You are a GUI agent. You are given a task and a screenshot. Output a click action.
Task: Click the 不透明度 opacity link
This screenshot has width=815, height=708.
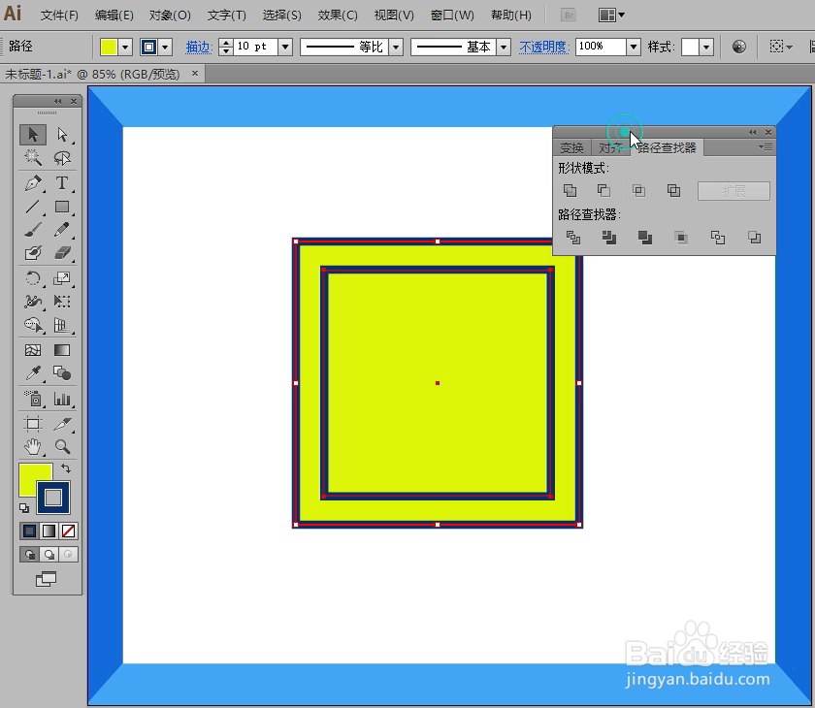click(543, 48)
